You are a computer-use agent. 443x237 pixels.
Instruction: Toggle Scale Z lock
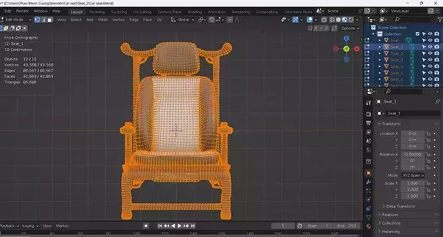point(429,196)
